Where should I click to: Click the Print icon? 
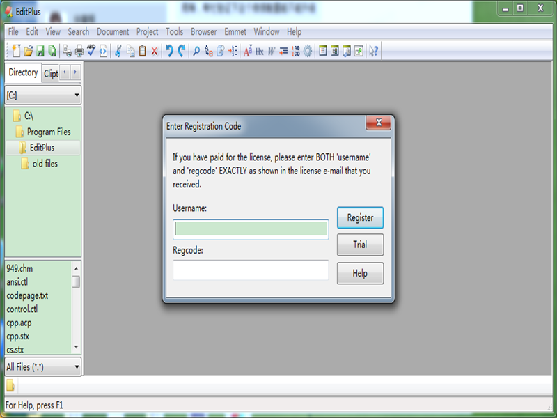79,51
